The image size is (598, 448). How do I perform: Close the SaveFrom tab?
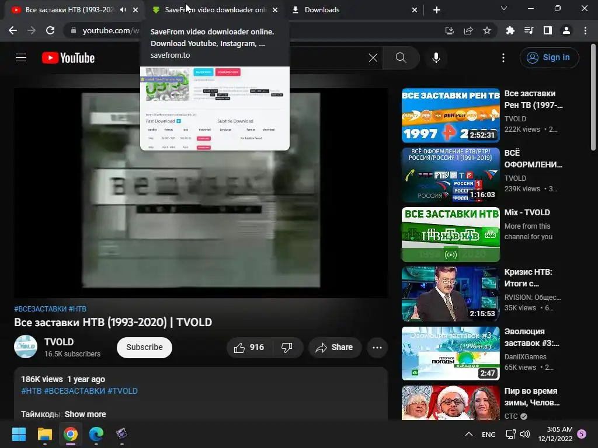275,10
